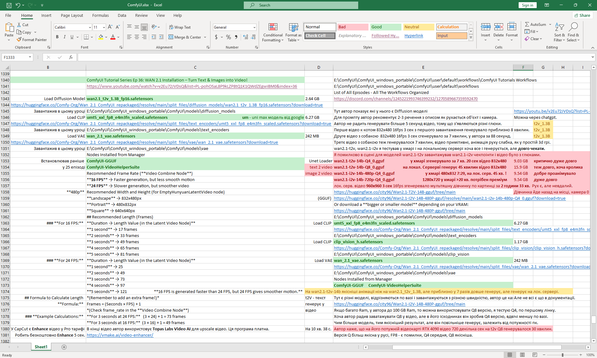Screen dimensions: 597x358
Task: Click the Increase Font Size icon
Action: pyautogui.click(x=110, y=27)
